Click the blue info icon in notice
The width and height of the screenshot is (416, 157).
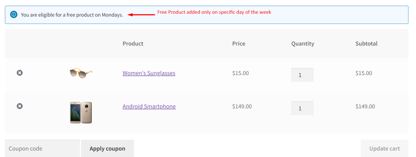pyautogui.click(x=13, y=14)
